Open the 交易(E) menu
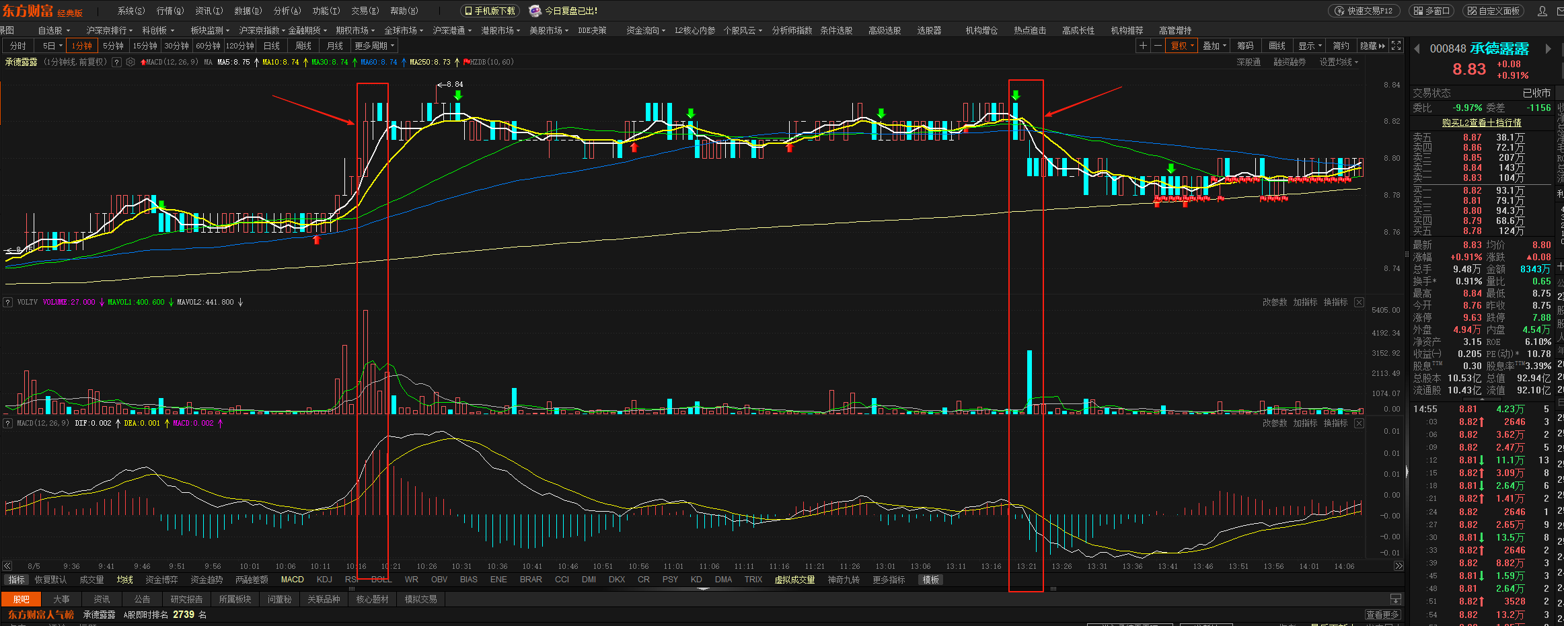Viewport: 1564px width, 626px height. pyautogui.click(x=365, y=11)
